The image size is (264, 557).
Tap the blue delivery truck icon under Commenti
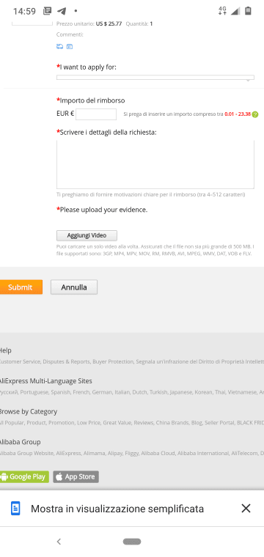[59, 46]
